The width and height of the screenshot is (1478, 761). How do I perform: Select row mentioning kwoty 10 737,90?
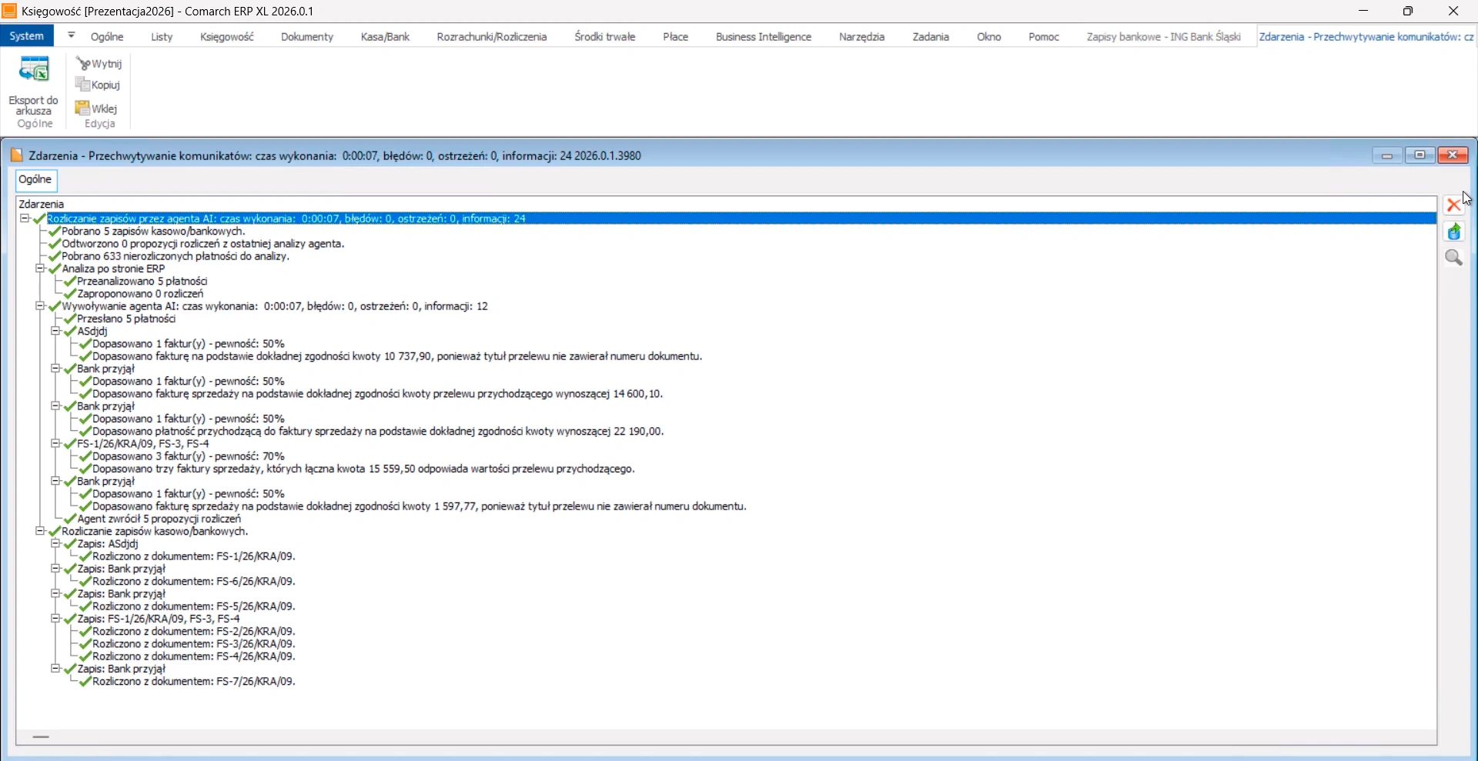pos(397,356)
